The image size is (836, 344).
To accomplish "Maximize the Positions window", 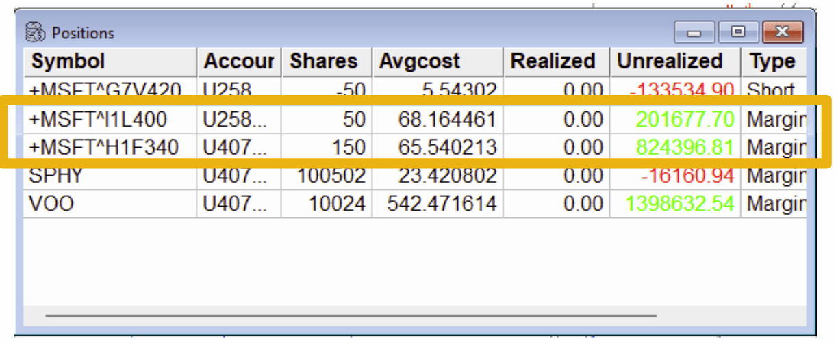I will pos(737,32).
